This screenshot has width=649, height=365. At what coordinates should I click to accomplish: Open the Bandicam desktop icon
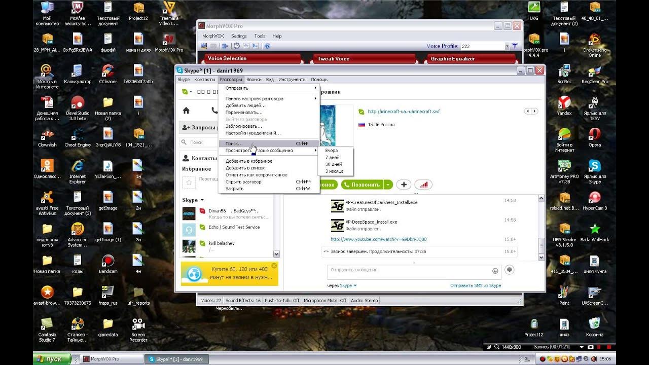(x=107, y=264)
